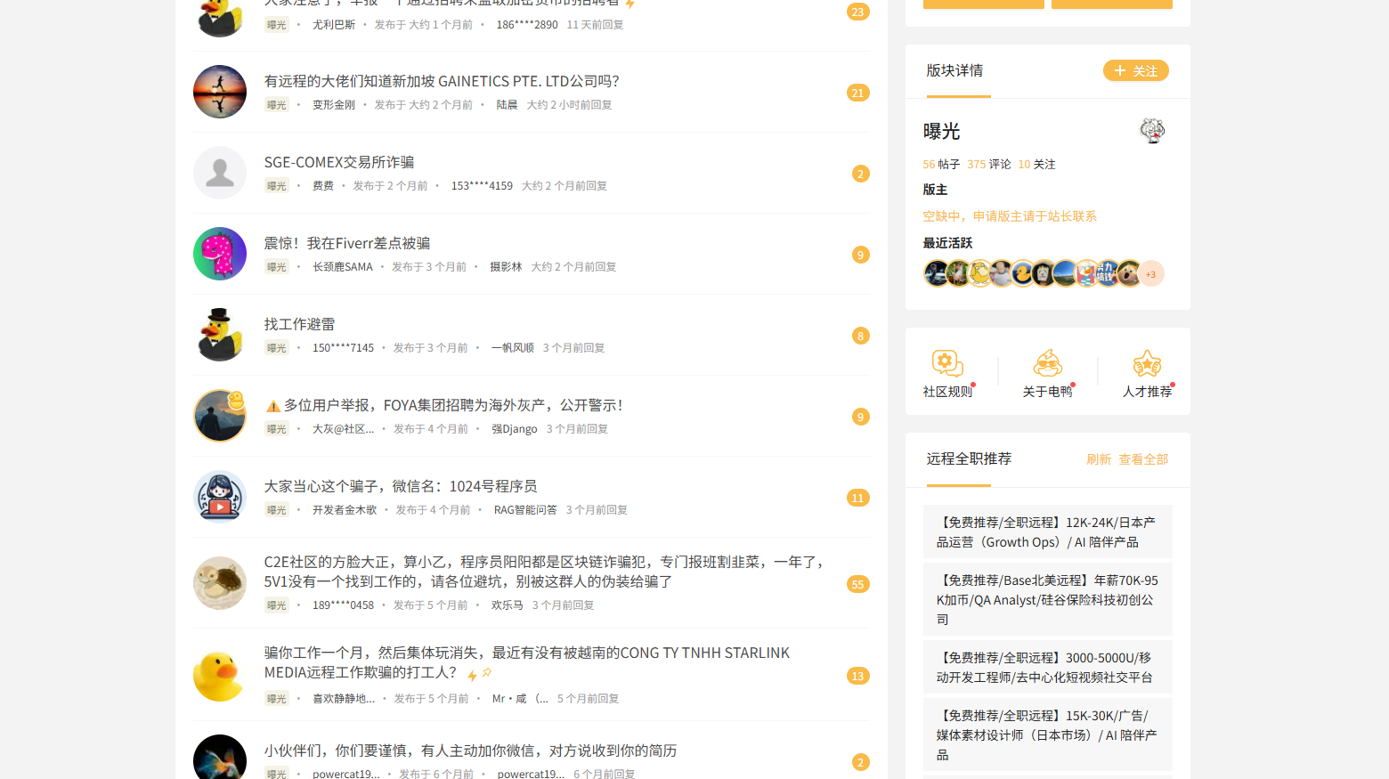Image resolution: width=1389 pixels, height=779 pixels.
Task: Click the 社区规则 gear icon
Action: [946, 363]
